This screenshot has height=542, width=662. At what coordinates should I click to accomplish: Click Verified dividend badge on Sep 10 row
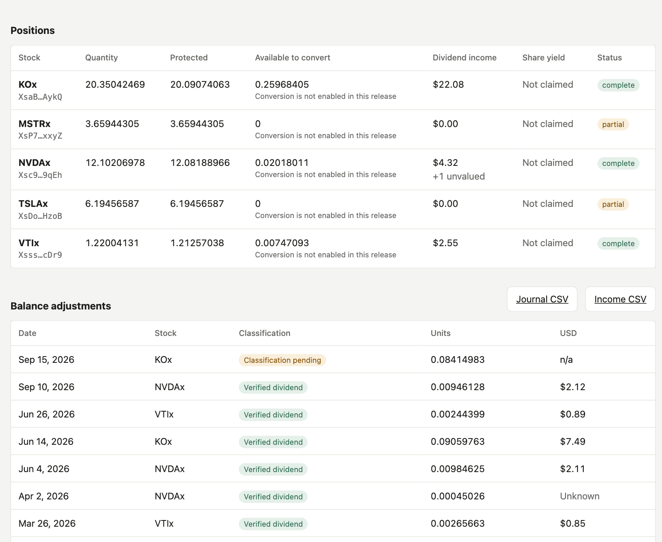coord(273,388)
